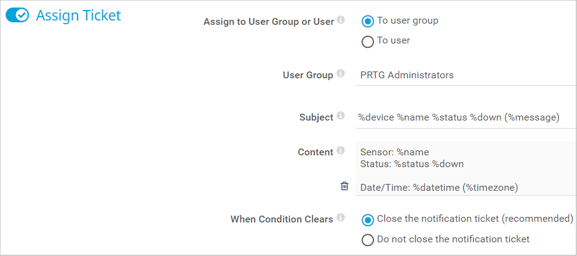Open the PRTG Administrators user group dropdown
Screen dimensions: 577x256
tap(466, 75)
